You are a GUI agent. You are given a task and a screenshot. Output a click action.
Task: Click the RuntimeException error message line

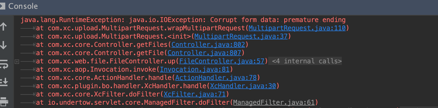(183, 20)
